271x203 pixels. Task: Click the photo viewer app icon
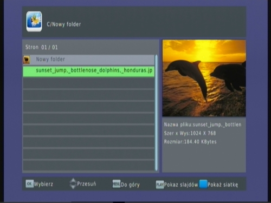coord(34,22)
